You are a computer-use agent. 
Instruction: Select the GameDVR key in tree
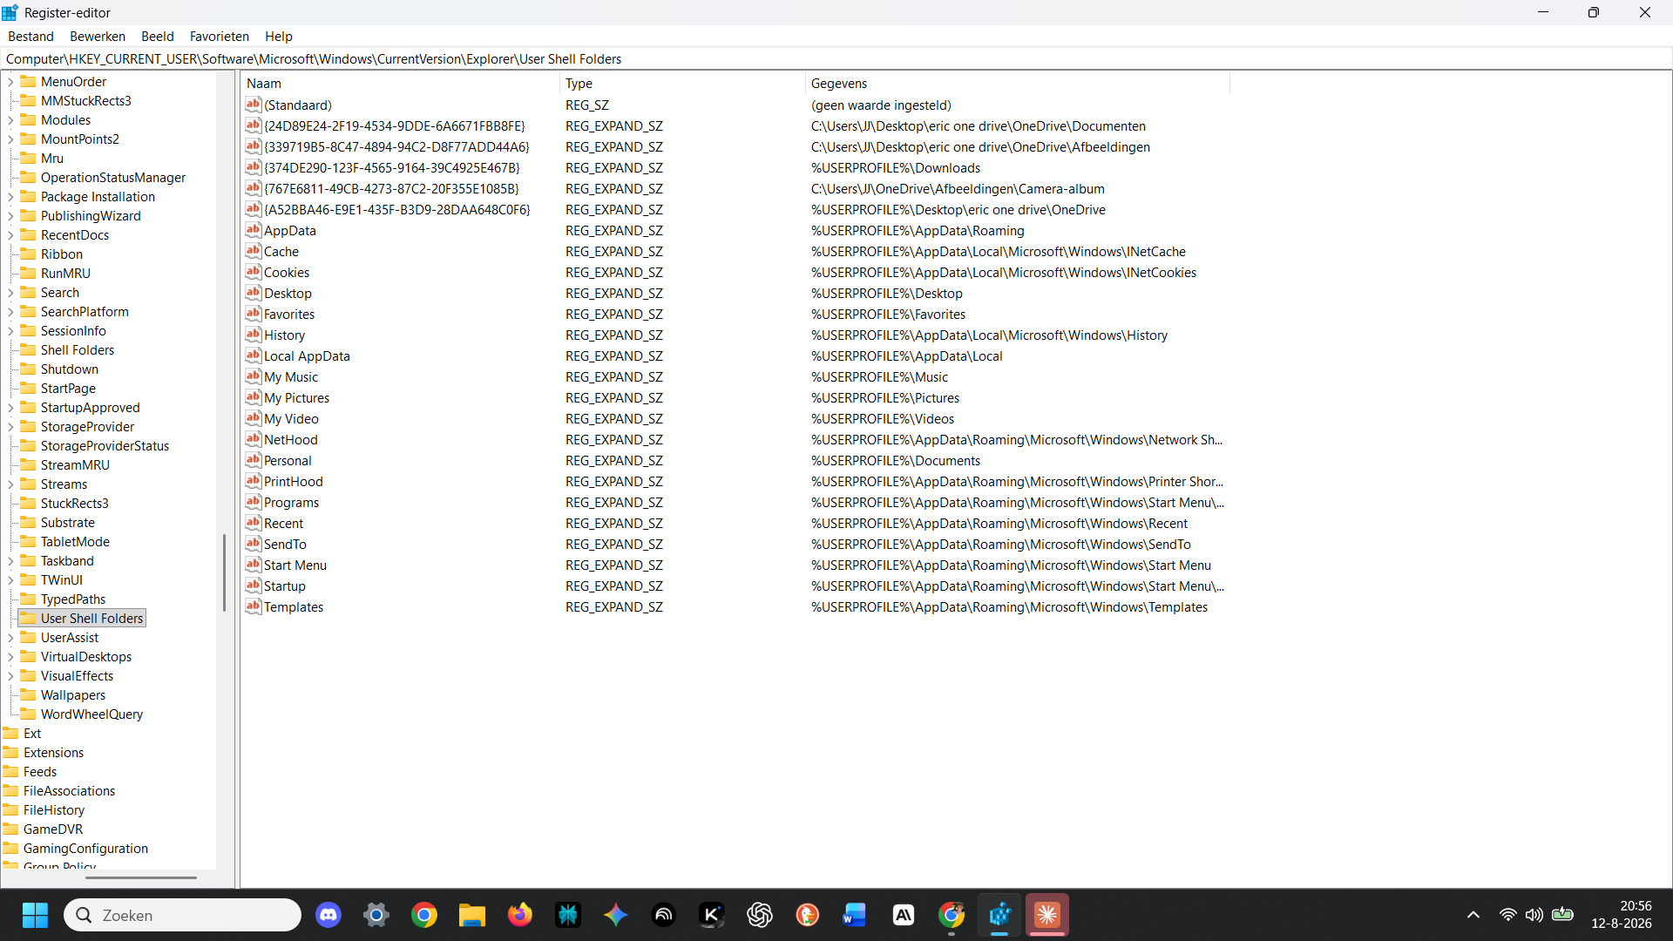click(53, 829)
